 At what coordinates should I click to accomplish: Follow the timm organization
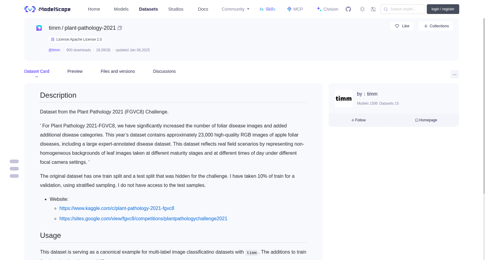point(359,120)
